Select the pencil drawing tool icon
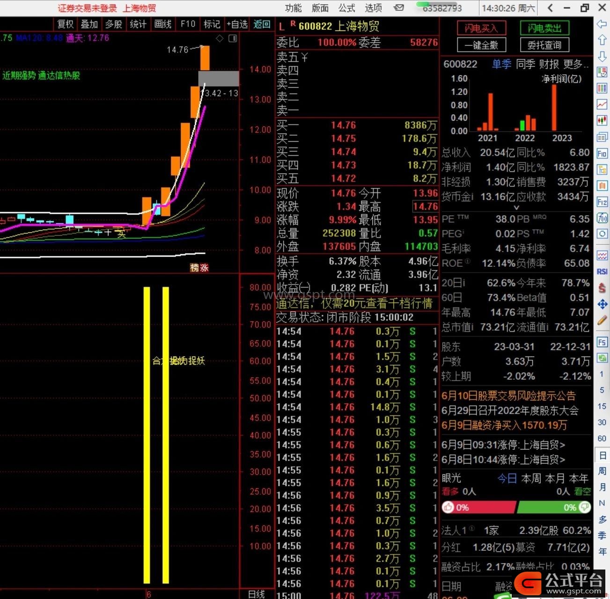The width and height of the screenshot is (610, 599). (602, 321)
